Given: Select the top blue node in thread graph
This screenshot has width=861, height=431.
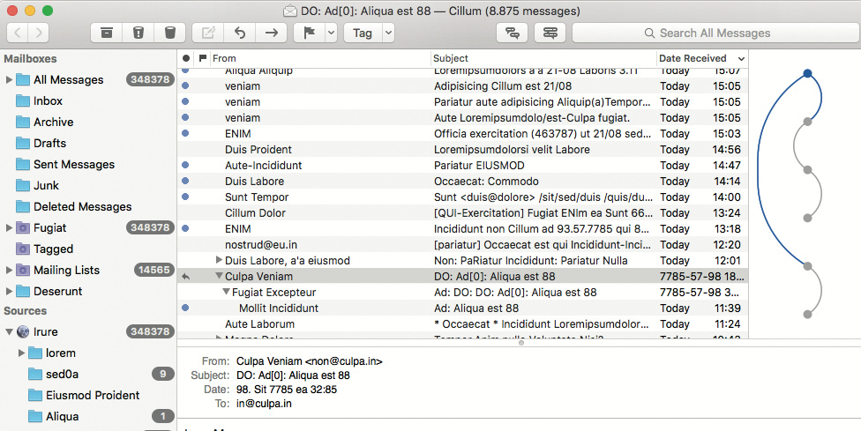Looking at the screenshot, I should click(x=807, y=73).
